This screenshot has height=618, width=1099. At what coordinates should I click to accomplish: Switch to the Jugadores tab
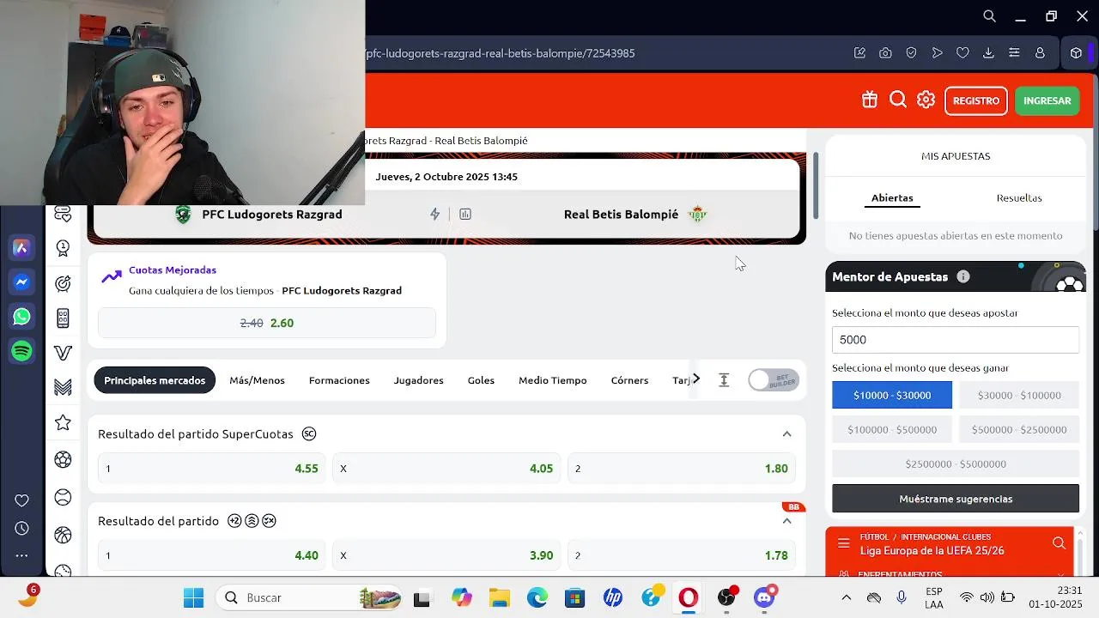pyautogui.click(x=419, y=380)
